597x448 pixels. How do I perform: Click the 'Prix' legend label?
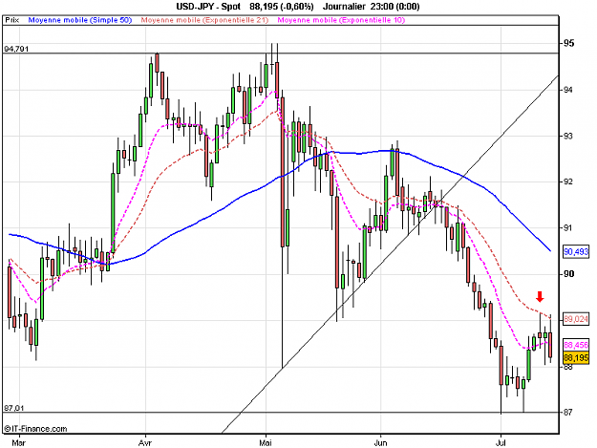click(11, 20)
